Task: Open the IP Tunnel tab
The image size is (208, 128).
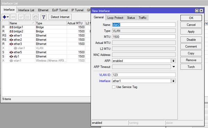Action: coord(77,10)
